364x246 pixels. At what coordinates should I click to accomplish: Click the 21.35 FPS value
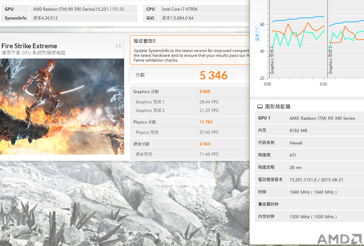(209, 110)
